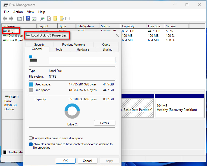Open the blue question mark Help icon
The image size is (207, 166).
pyautogui.click(x=28, y=18)
